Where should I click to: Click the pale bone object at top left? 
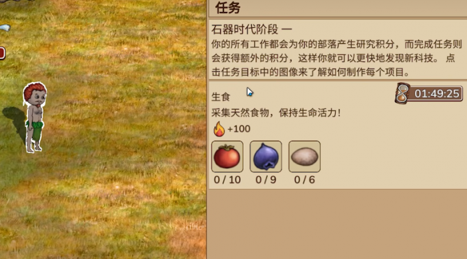(x=5, y=28)
